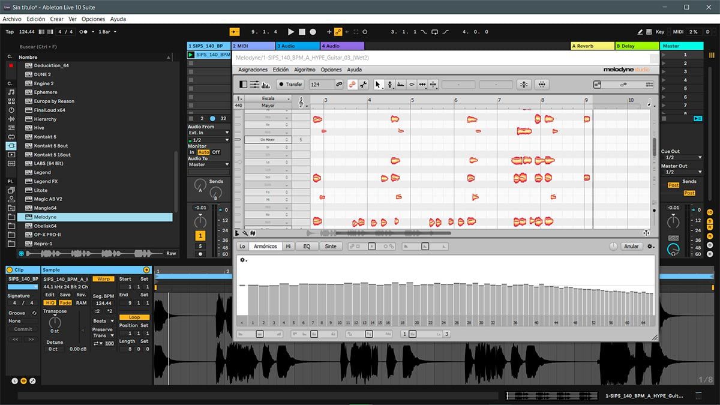Screen dimensions: 720x405
Task: Start playback with the Ableton play button
Action: (x=291, y=32)
